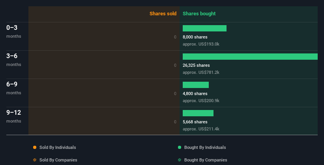Click the striped Sold By Companies legend icon
This screenshot has height=165, width=324.
35,160
